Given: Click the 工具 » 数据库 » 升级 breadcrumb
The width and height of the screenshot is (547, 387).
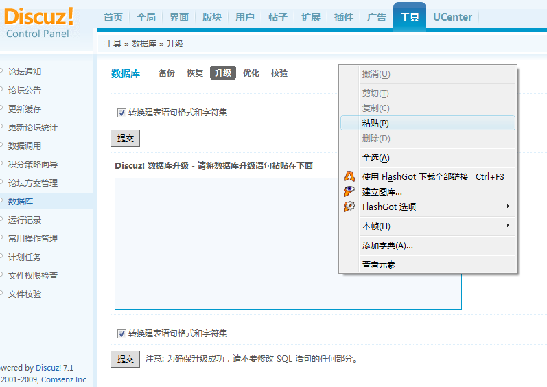Looking at the screenshot, I should pos(144,44).
